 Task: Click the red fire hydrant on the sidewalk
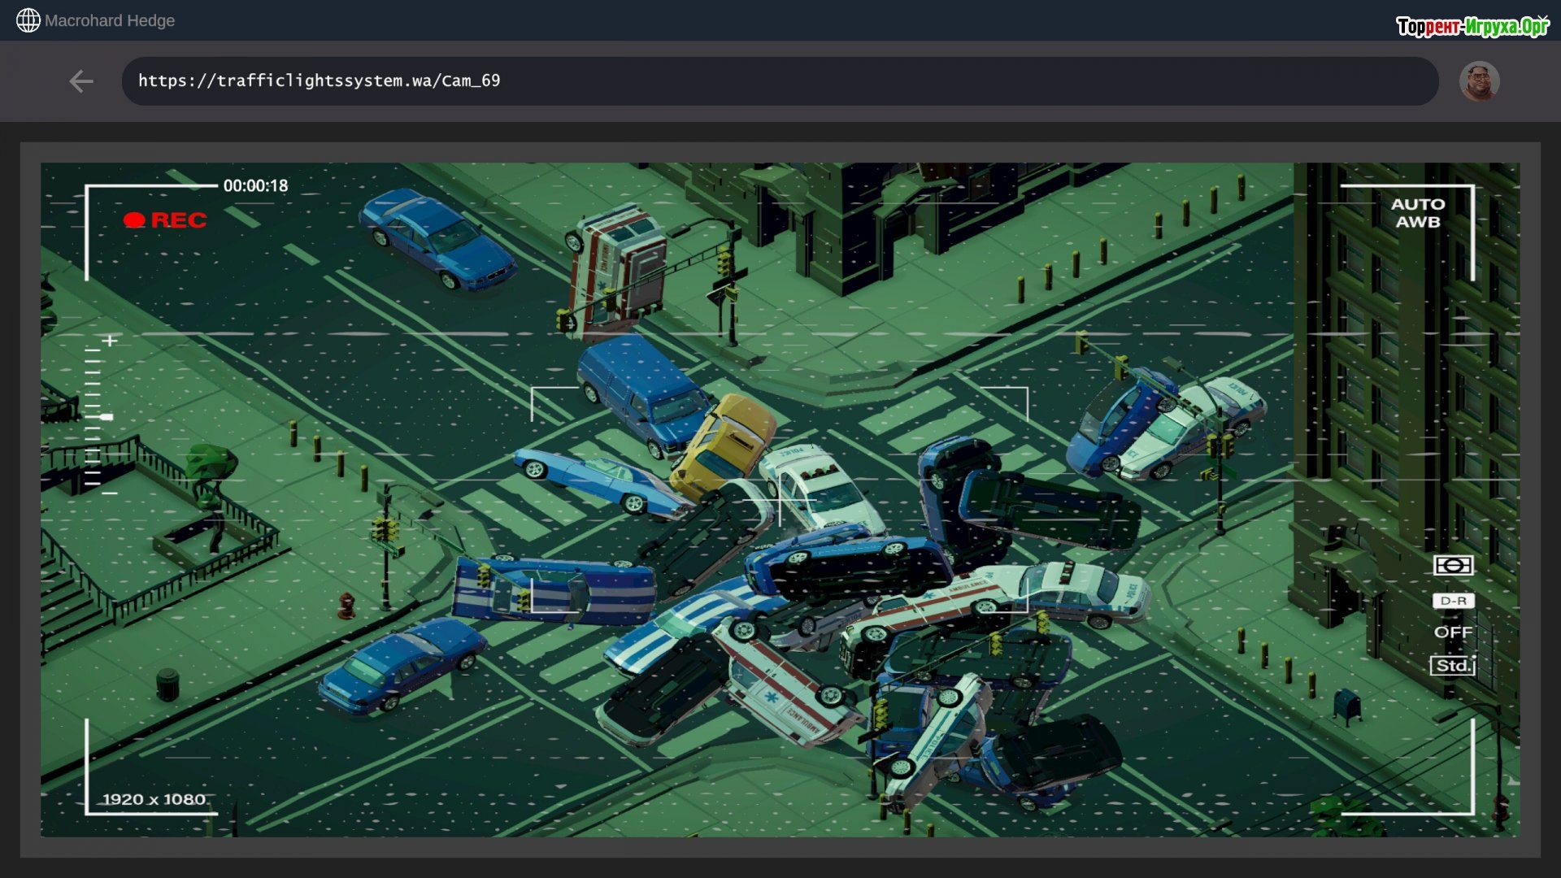[x=347, y=606]
